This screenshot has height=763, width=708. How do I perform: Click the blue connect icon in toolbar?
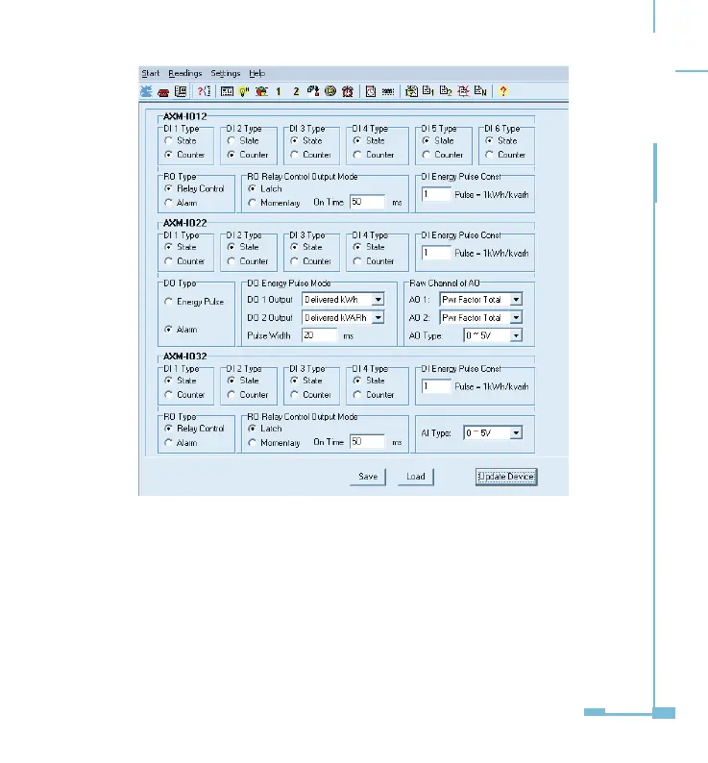tap(146, 91)
